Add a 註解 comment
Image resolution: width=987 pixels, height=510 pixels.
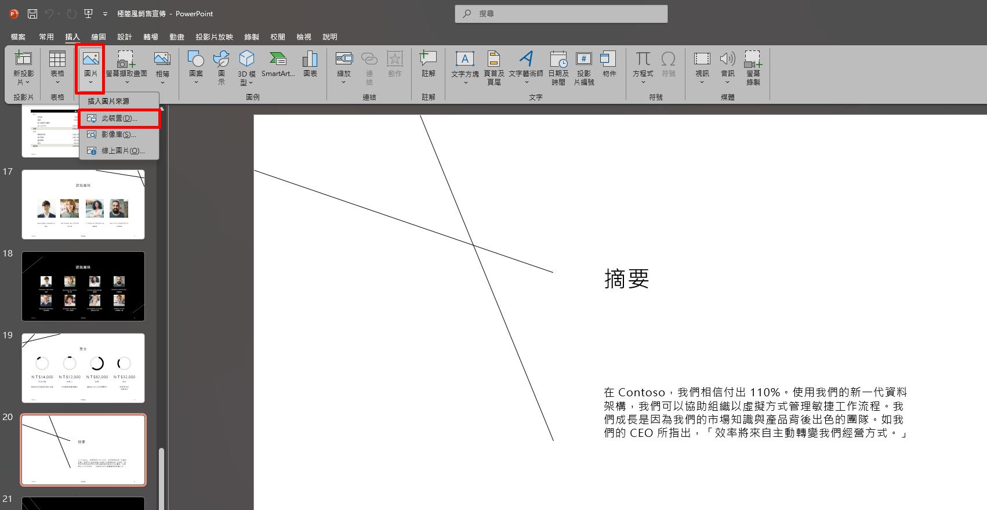429,64
